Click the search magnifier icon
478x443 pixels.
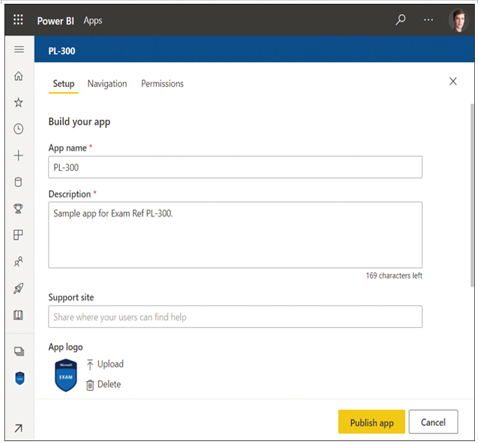[400, 20]
